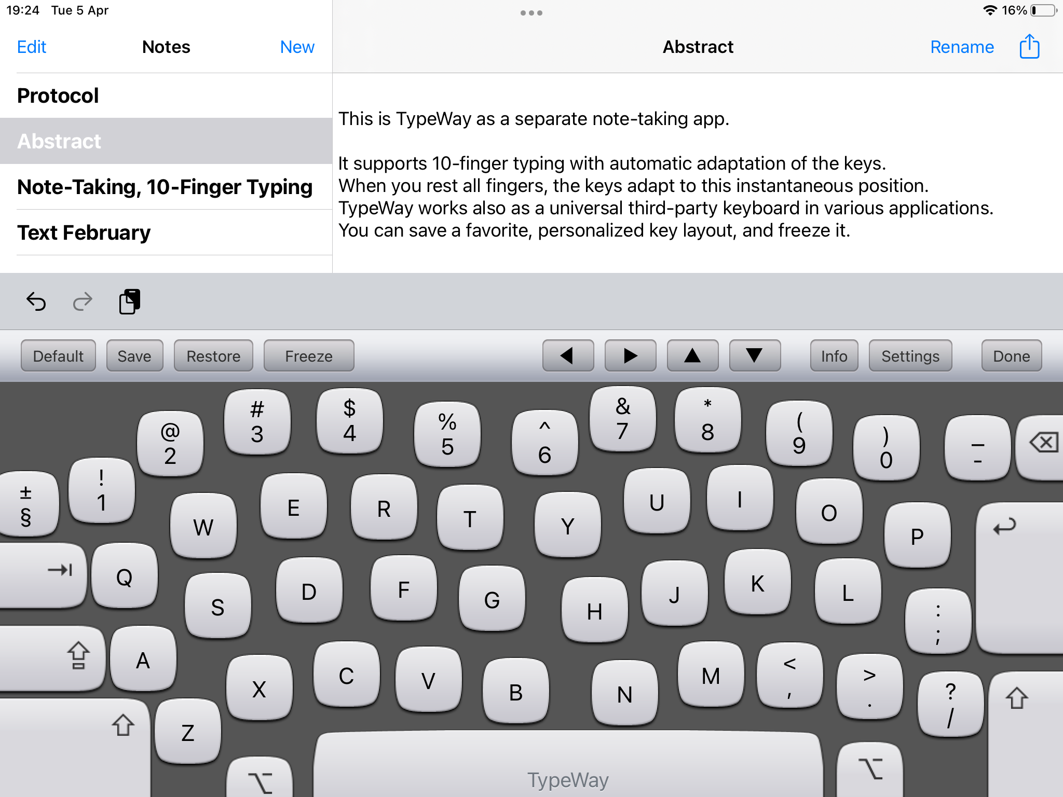1063x797 pixels.
Task: Tap the & 7 number key
Action: pyautogui.click(x=623, y=419)
